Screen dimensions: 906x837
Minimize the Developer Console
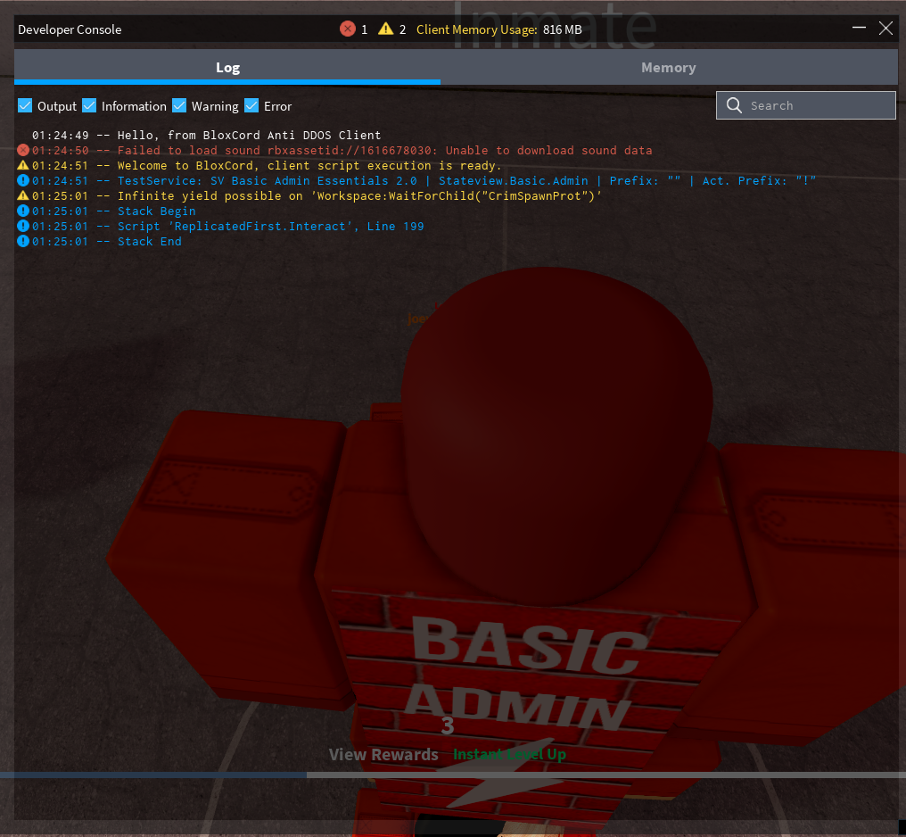pos(859,28)
